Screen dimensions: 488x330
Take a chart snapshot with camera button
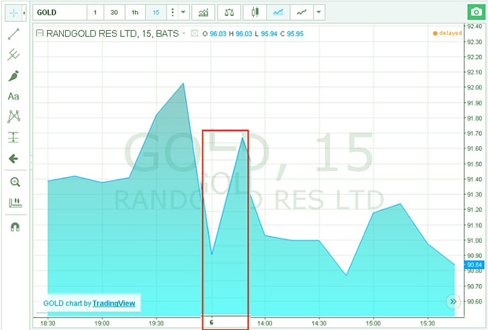click(475, 13)
